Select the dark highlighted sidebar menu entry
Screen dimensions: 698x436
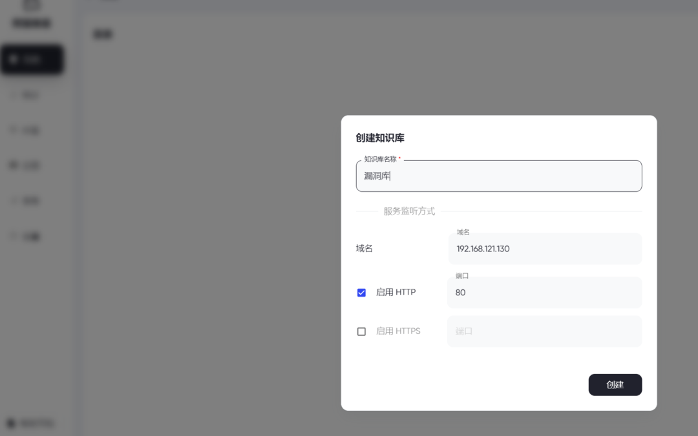point(32,59)
